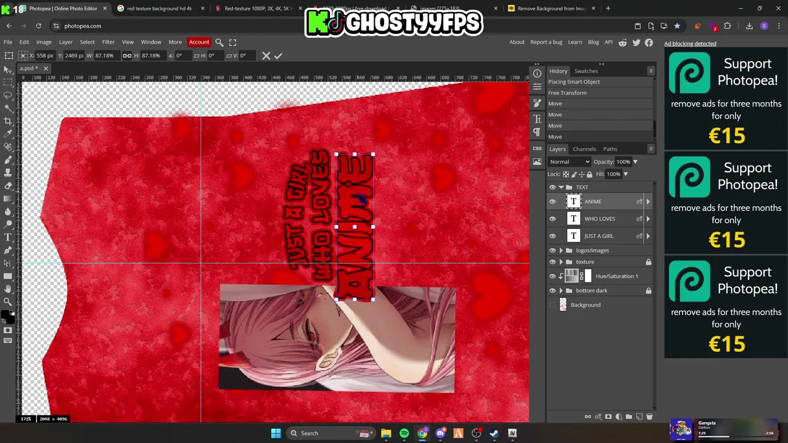This screenshot has height=443, width=788.
Task: Hide the JUST A GIRL layer
Action: 552,236
